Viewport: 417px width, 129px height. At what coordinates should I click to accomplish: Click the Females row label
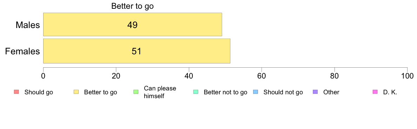(22, 51)
